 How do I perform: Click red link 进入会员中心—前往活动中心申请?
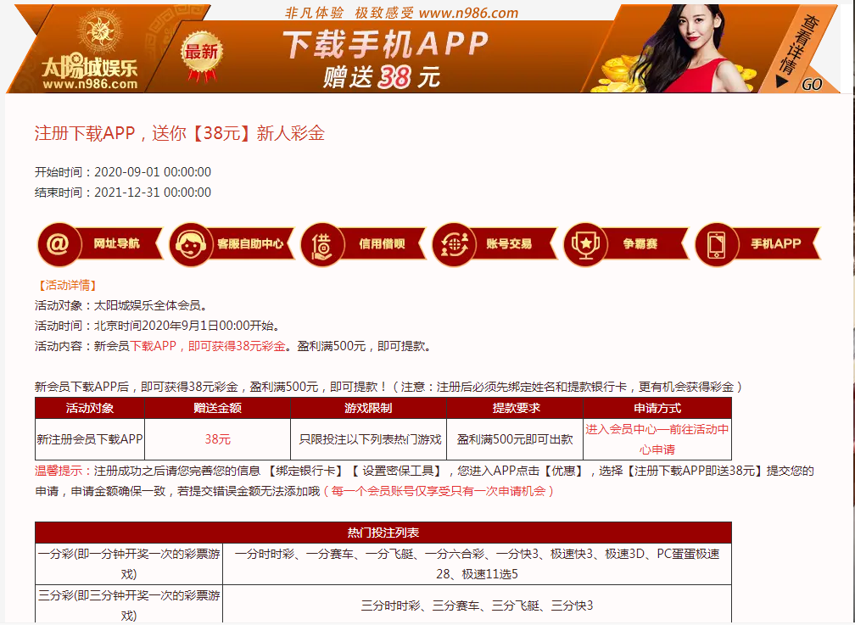point(657,439)
